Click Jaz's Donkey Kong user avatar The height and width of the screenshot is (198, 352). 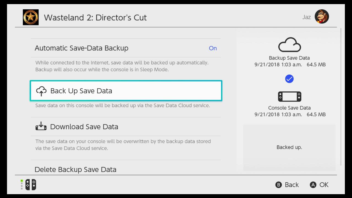click(x=322, y=16)
